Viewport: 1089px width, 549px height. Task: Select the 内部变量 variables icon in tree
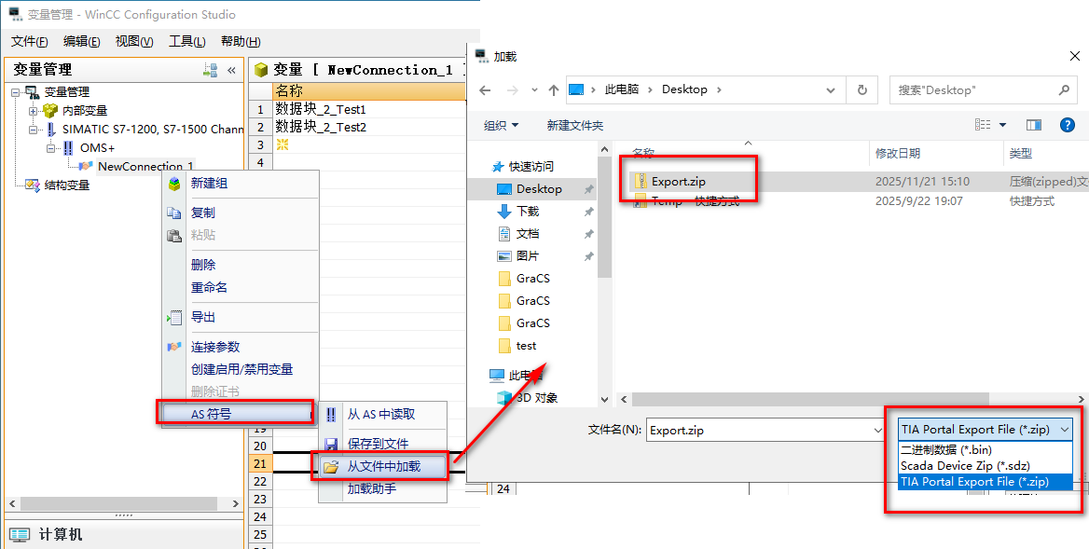coord(49,110)
